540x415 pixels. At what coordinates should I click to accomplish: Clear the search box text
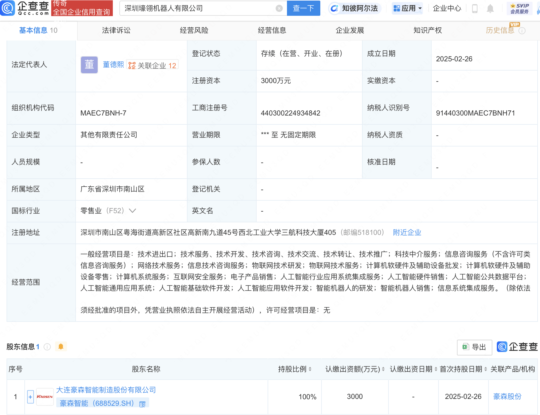(279, 8)
